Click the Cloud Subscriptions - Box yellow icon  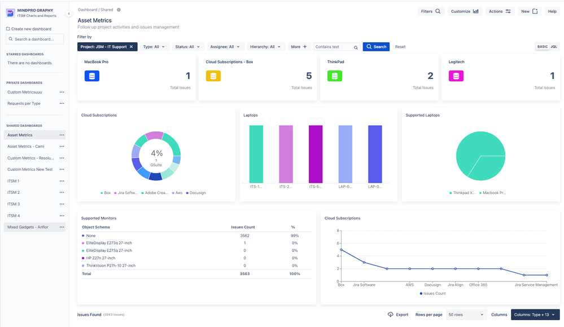click(x=213, y=76)
